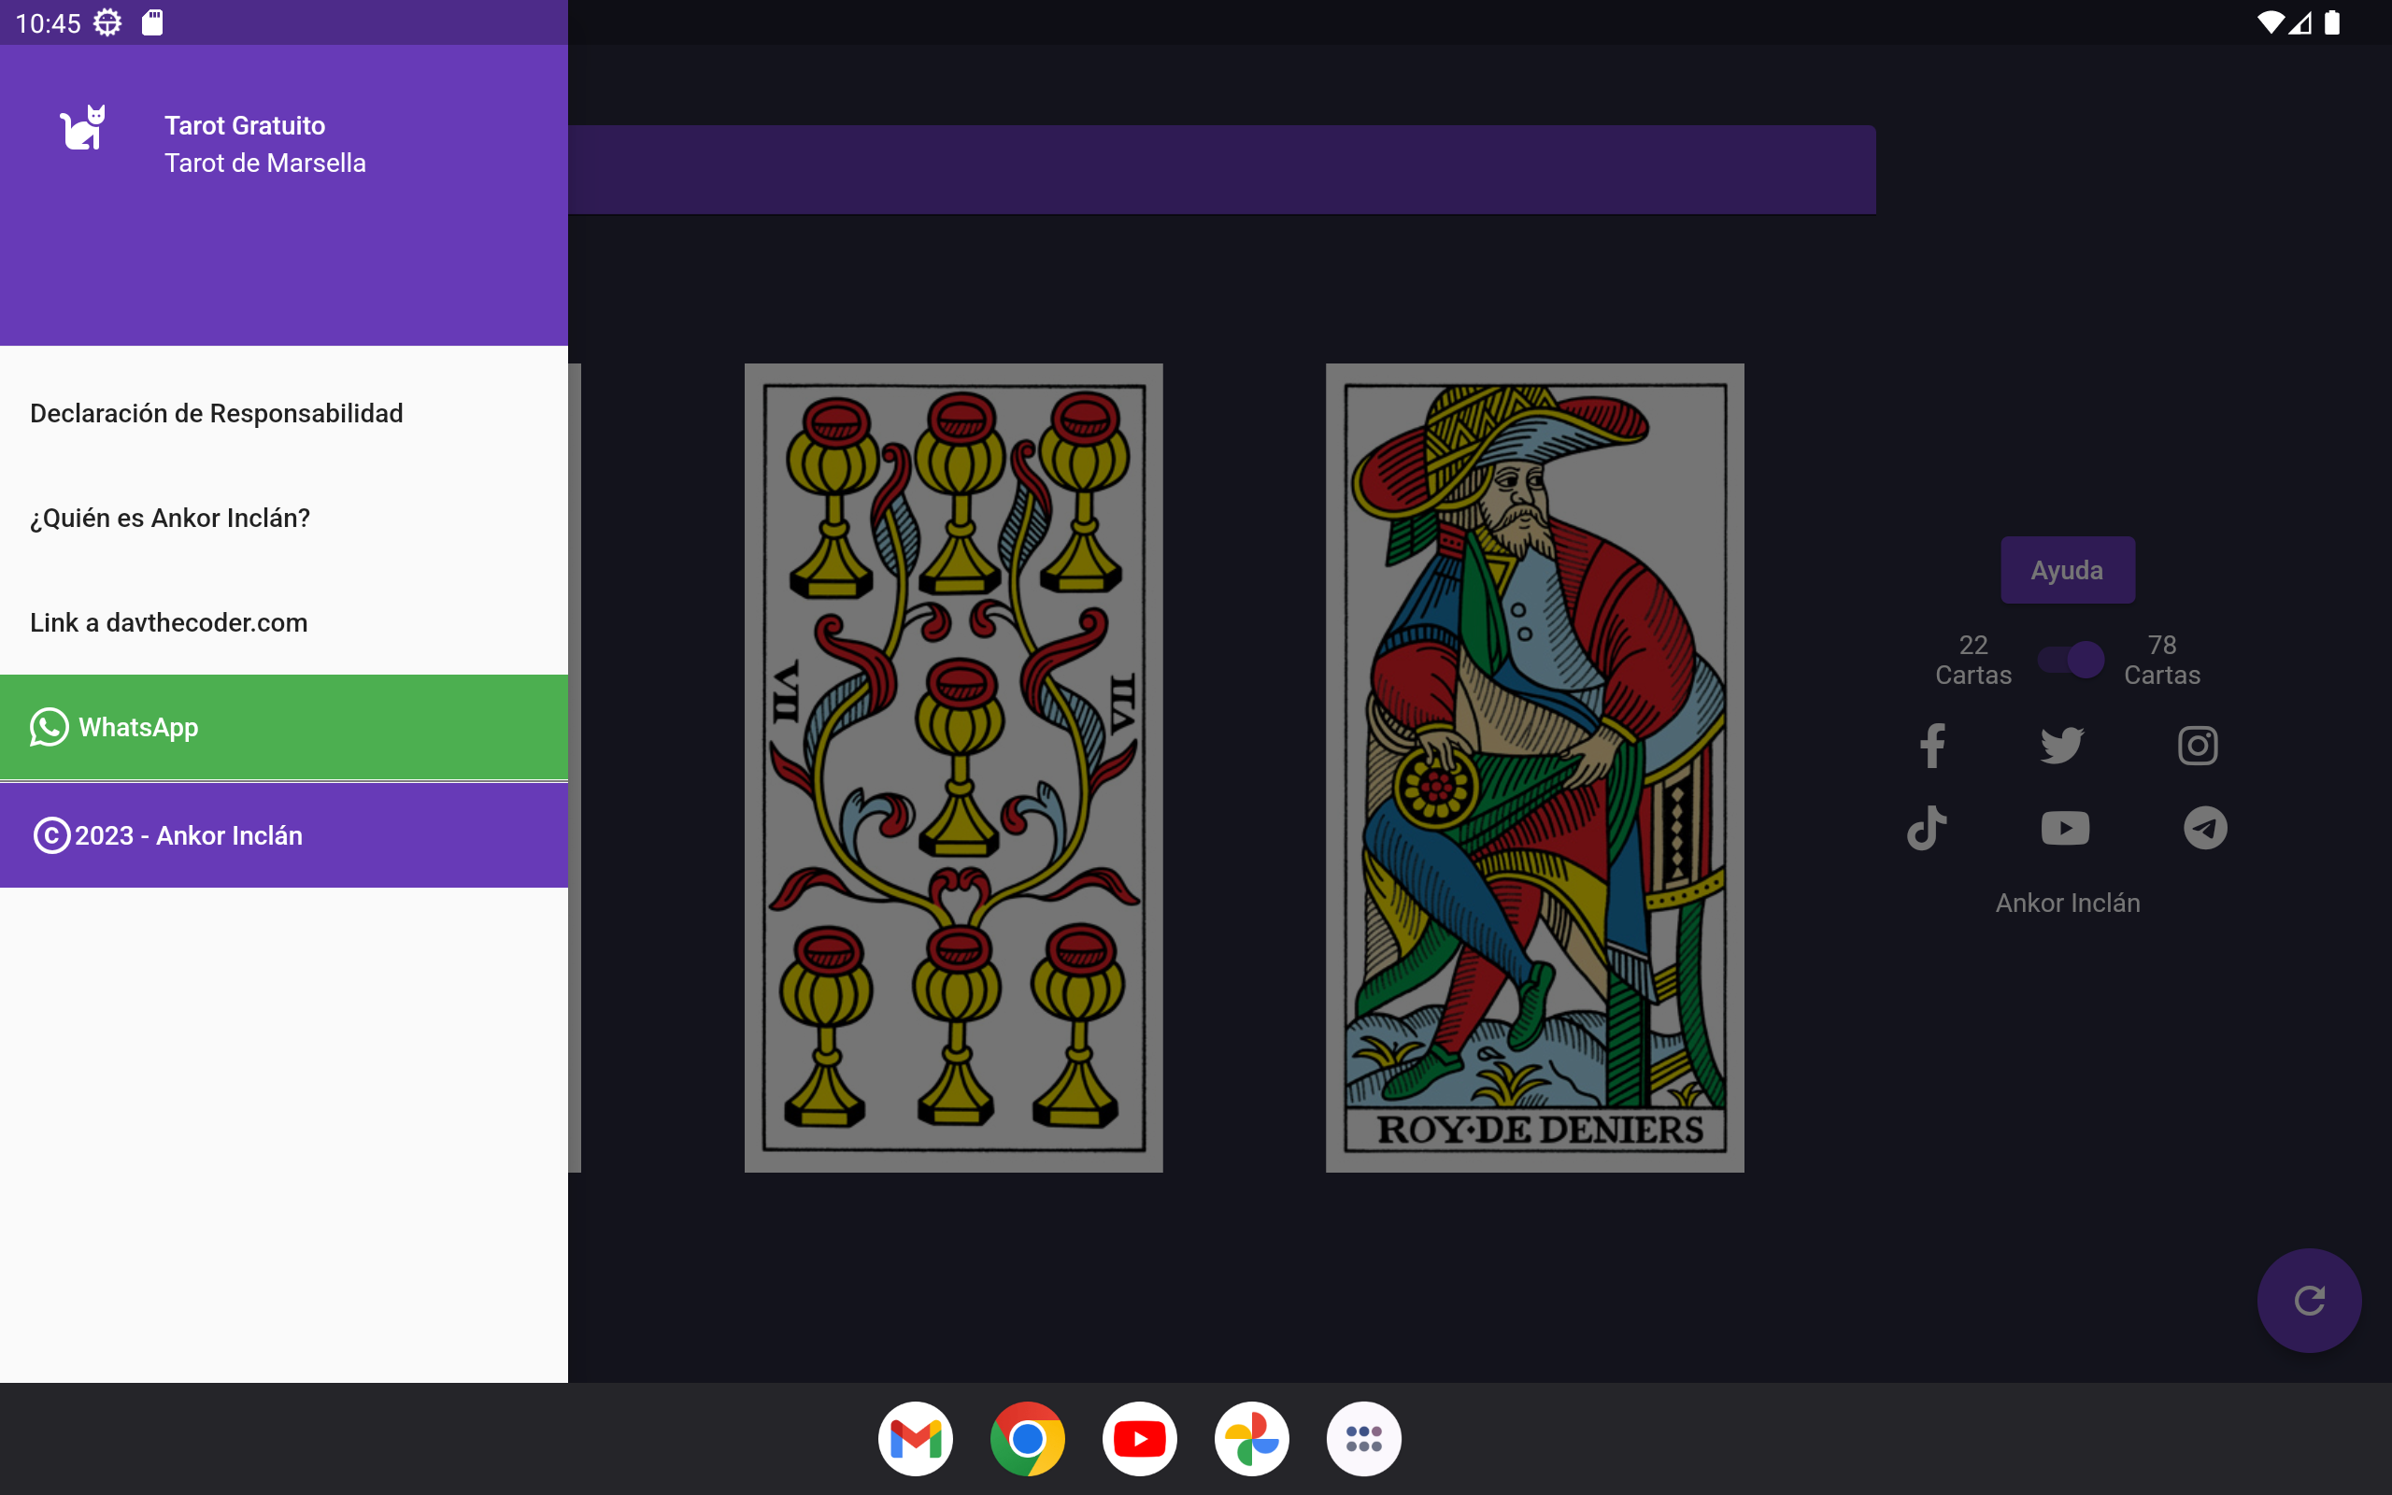The width and height of the screenshot is (2392, 1495).
Task: Open the Telegram icon
Action: [x=2205, y=829]
